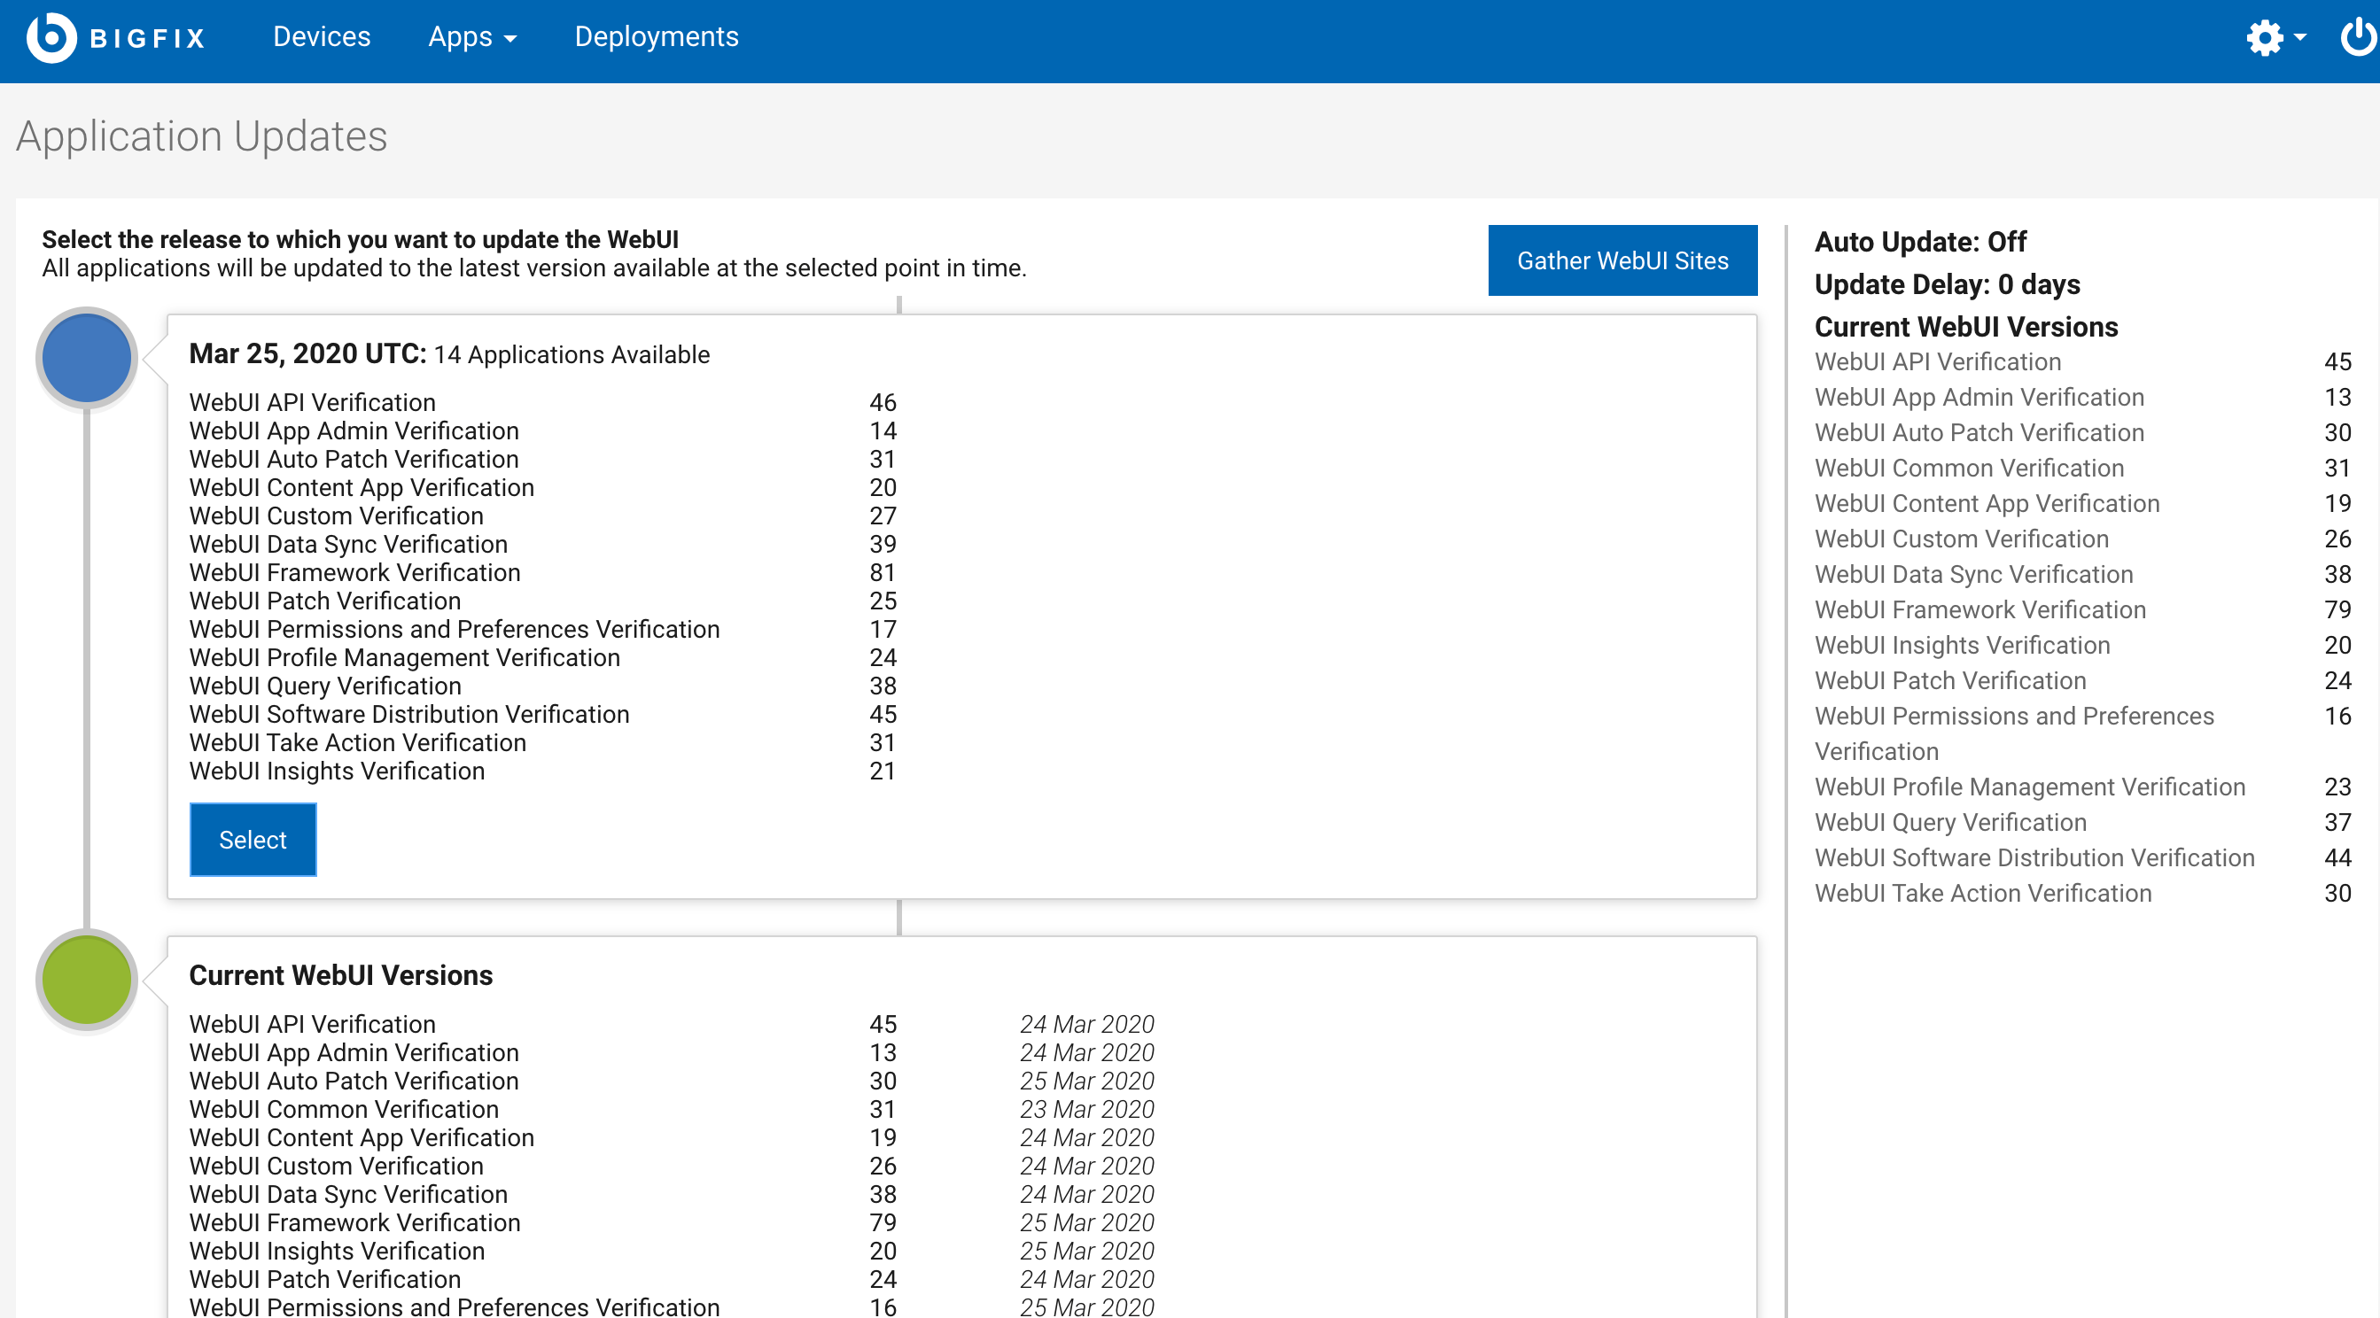This screenshot has height=1318, width=2380.
Task: Click the Current WebUI Versions section heading
Action: coord(341,975)
